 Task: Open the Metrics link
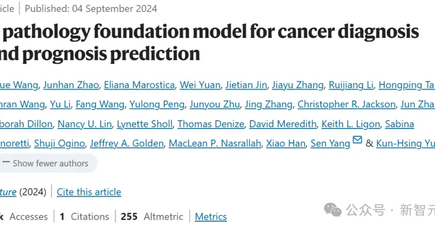click(x=211, y=216)
